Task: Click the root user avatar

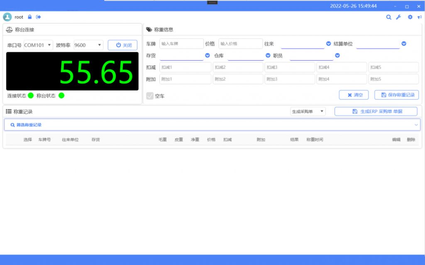Action: [7, 17]
